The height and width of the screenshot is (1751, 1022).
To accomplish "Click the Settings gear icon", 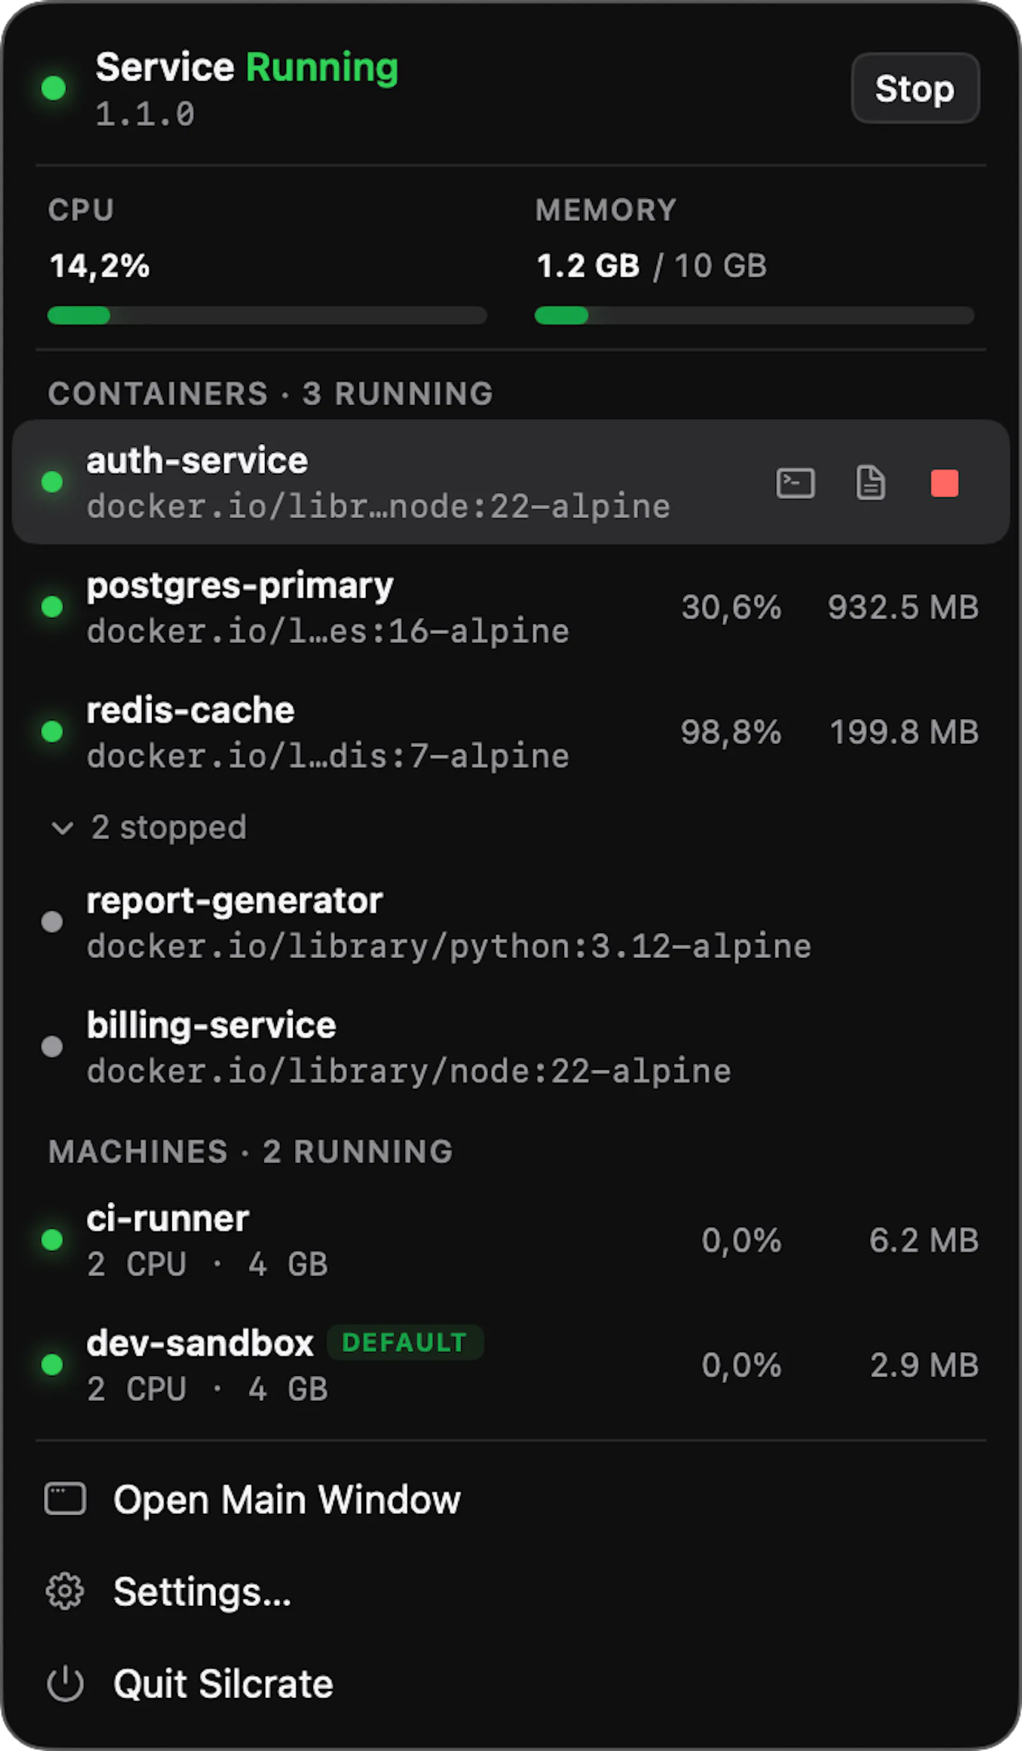I will [x=65, y=1591].
